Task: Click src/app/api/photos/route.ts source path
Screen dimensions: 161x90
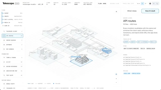Action: point(132,61)
